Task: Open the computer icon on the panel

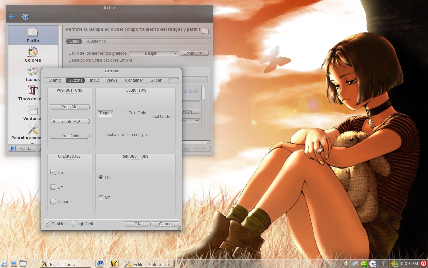Action: coord(14,264)
